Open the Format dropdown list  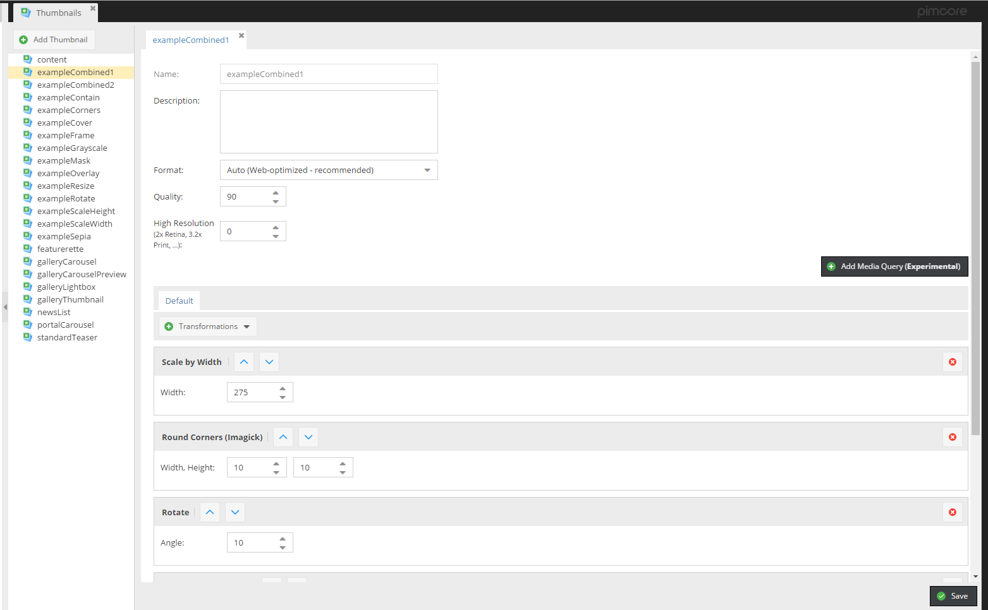[x=427, y=170]
